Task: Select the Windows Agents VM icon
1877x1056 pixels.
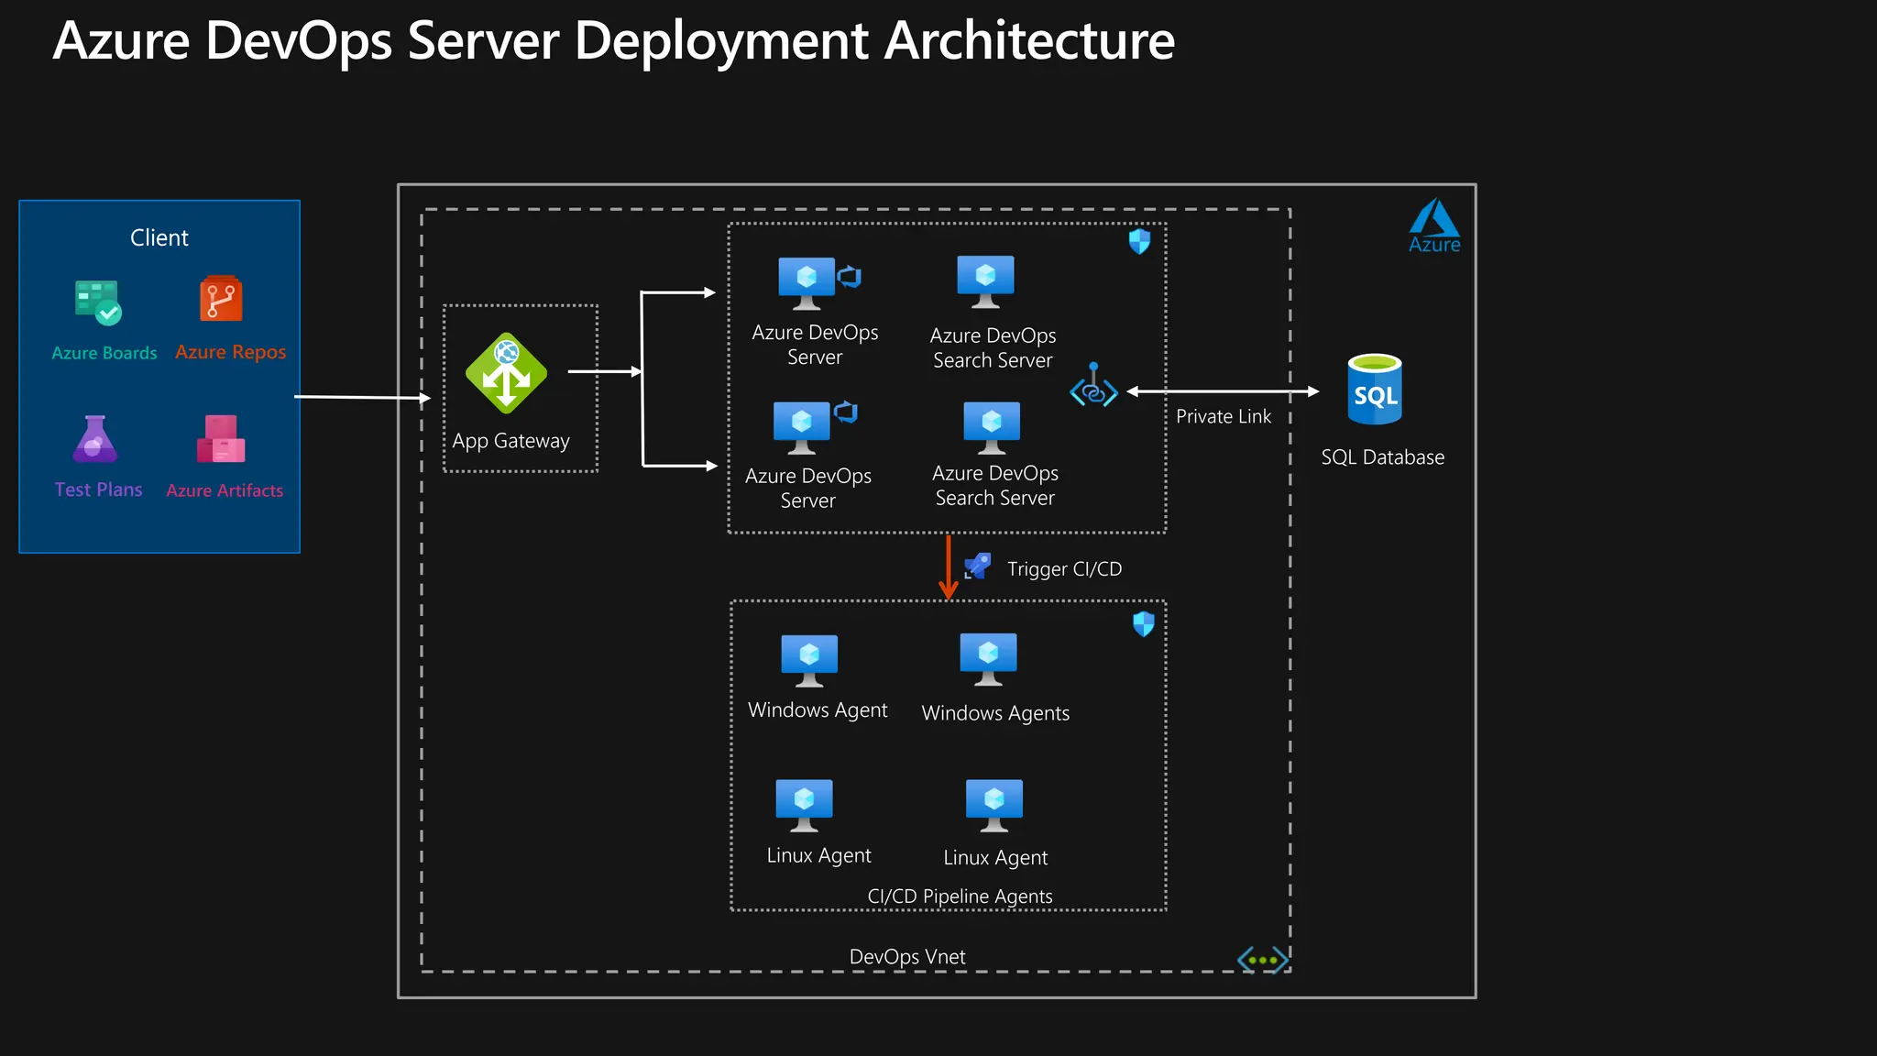Action: [988, 658]
